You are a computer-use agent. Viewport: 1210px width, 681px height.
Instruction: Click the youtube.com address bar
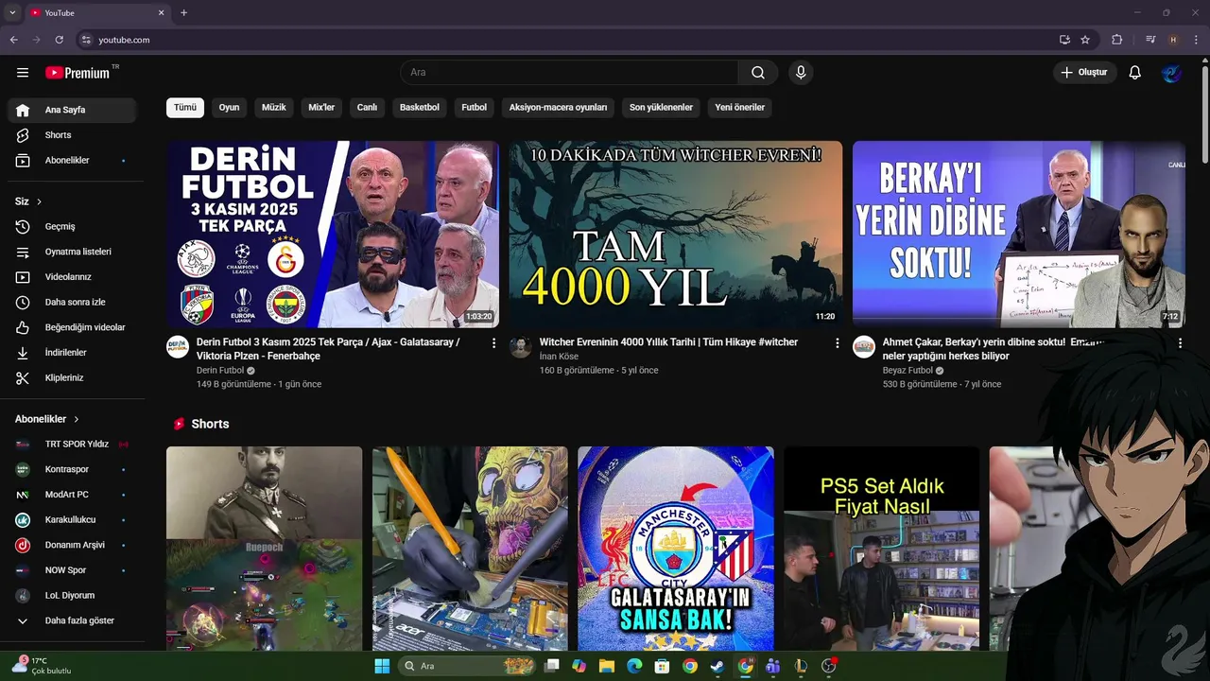pyautogui.click(x=567, y=40)
